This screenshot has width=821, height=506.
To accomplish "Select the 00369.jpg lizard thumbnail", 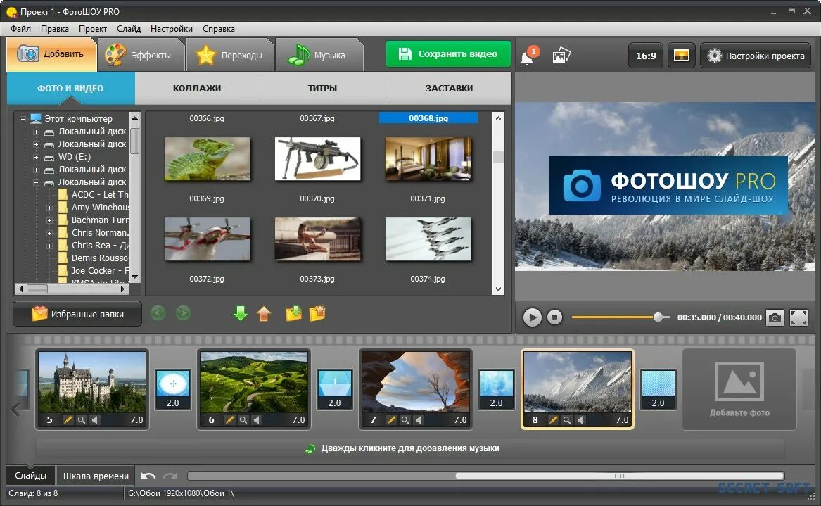I will (x=207, y=159).
